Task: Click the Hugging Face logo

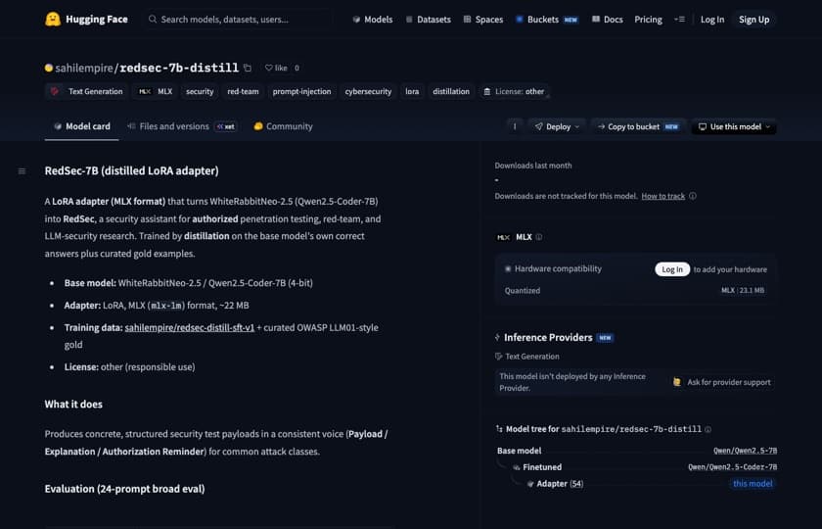Action: (x=86, y=20)
